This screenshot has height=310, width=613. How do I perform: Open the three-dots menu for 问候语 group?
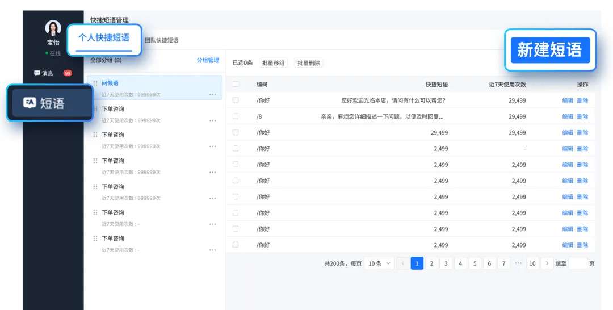coord(213,95)
